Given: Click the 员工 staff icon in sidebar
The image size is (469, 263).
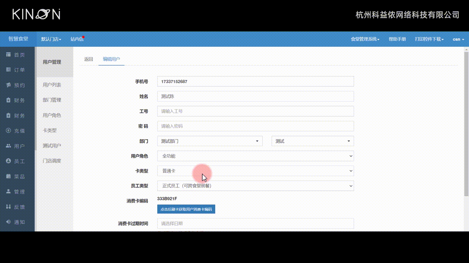Looking at the screenshot, I should pos(8,161).
